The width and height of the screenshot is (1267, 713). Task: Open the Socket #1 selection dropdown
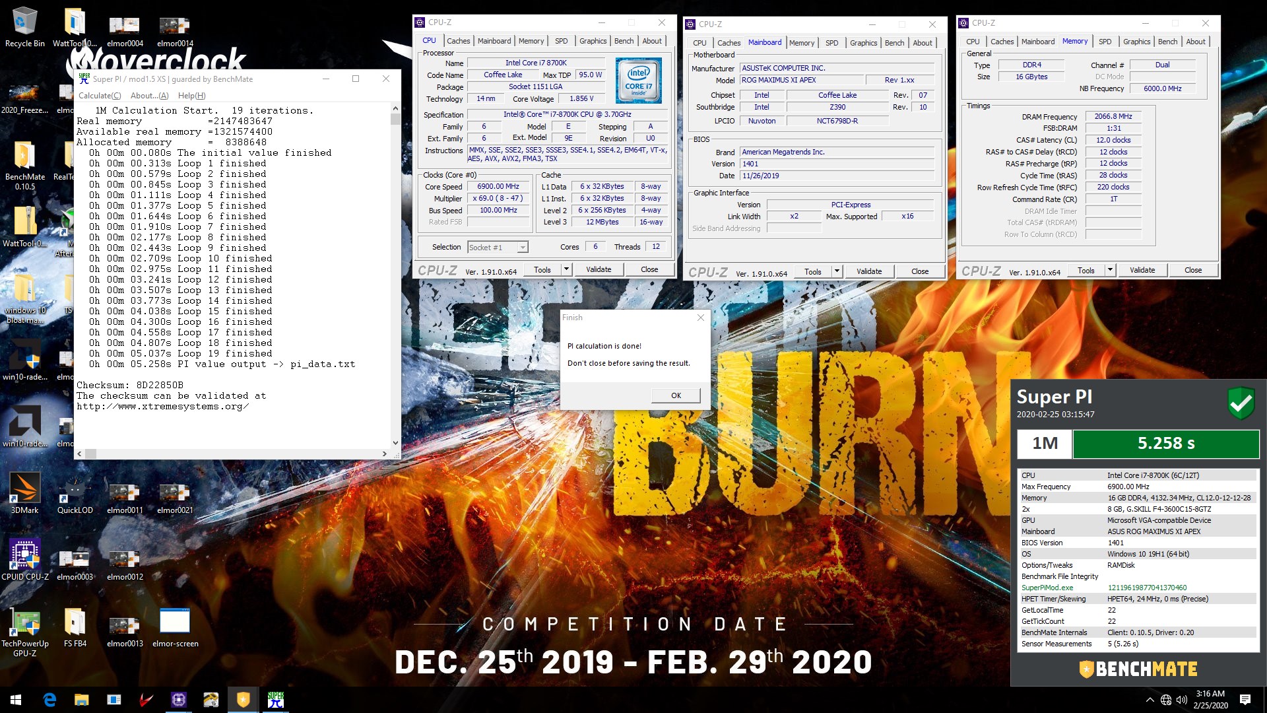pos(498,248)
